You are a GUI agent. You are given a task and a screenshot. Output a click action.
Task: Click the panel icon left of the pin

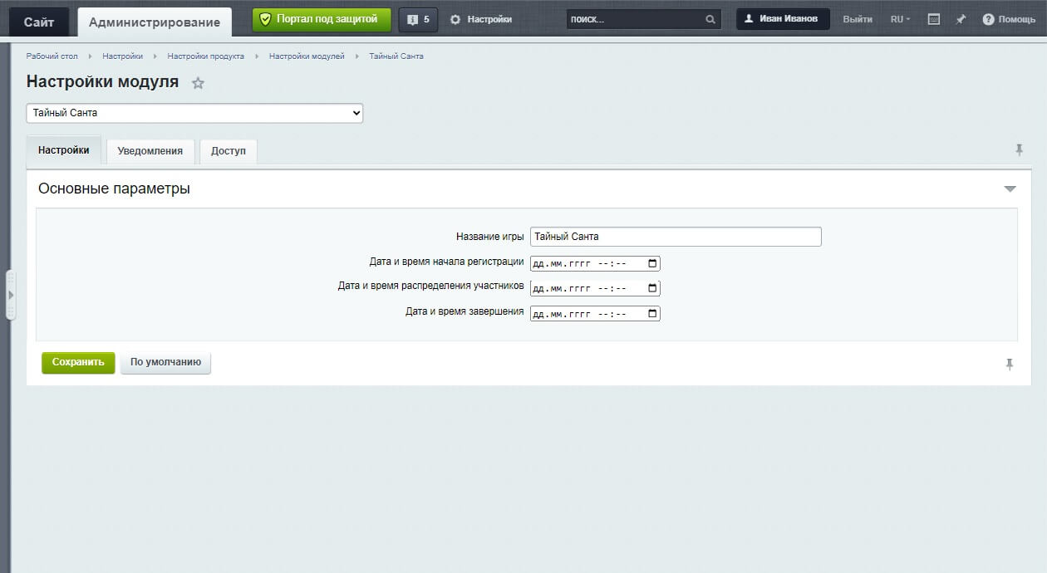point(934,19)
